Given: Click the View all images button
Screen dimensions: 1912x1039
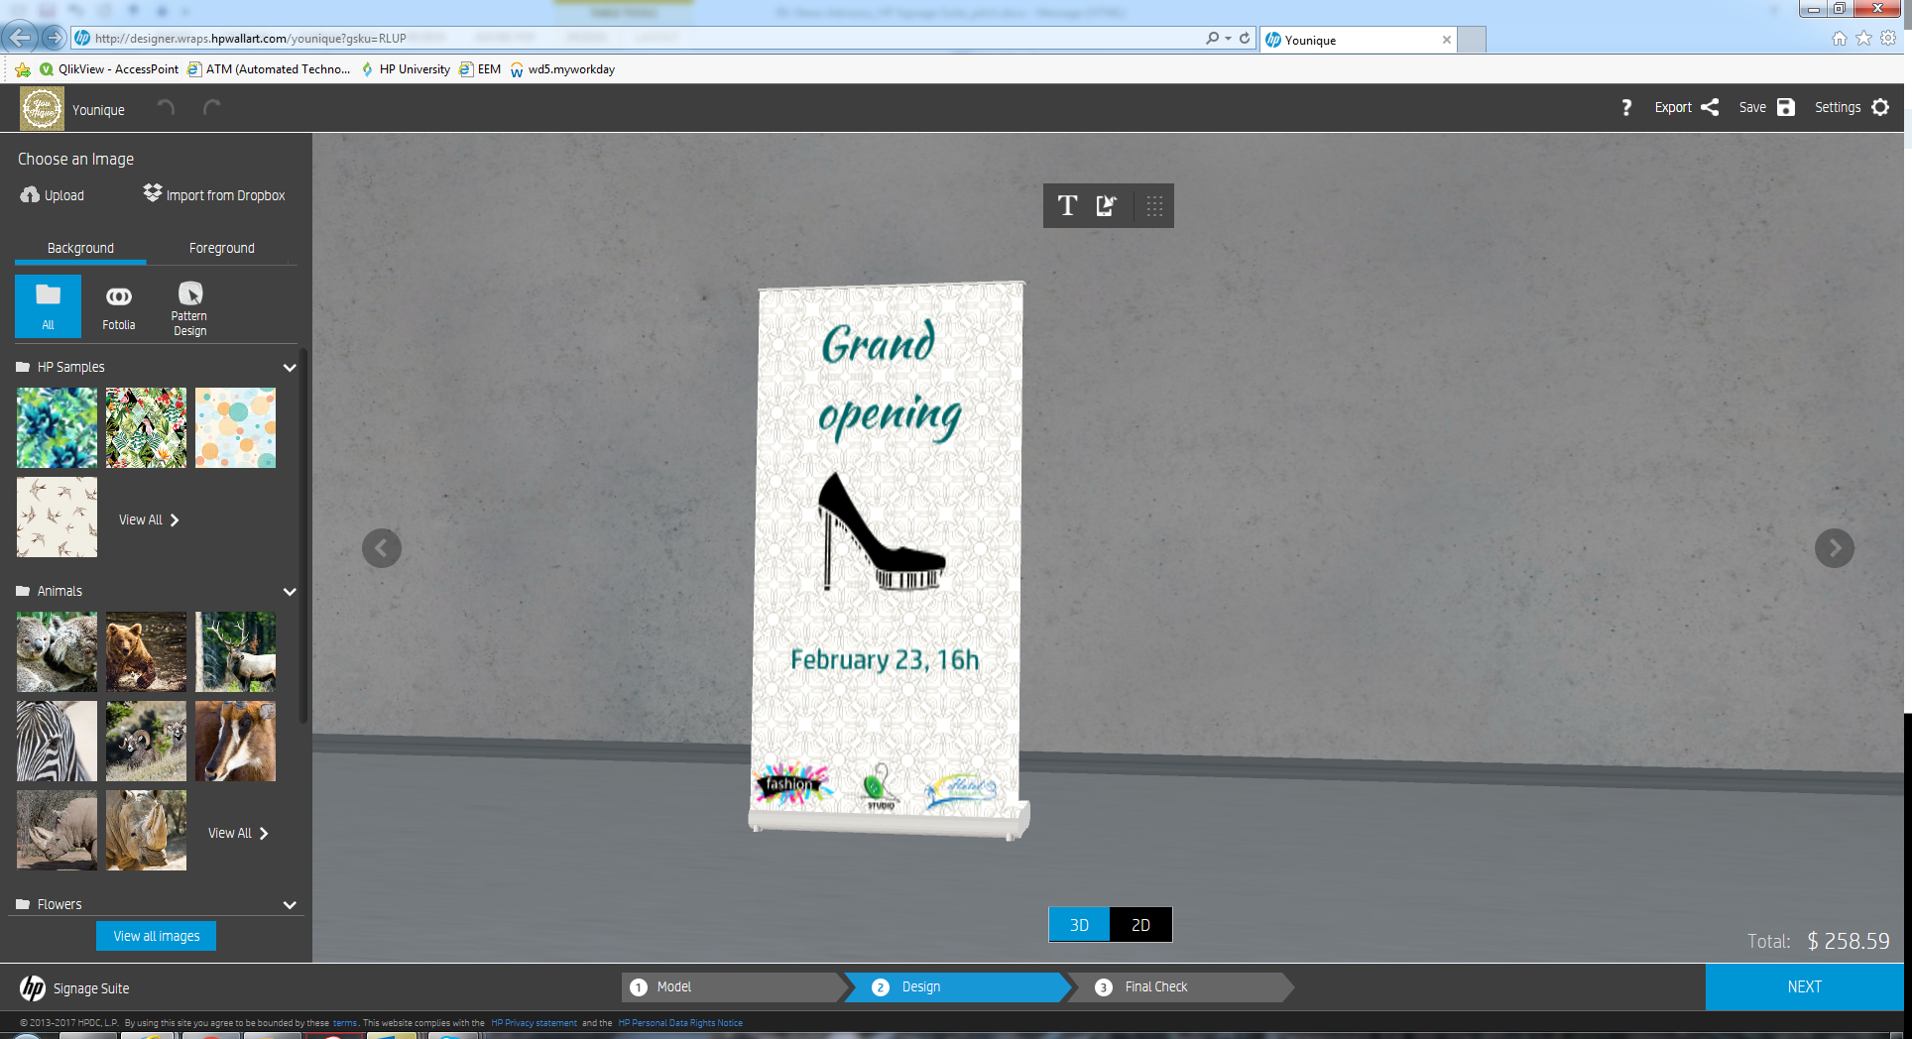Looking at the screenshot, I should tap(156, 935).
